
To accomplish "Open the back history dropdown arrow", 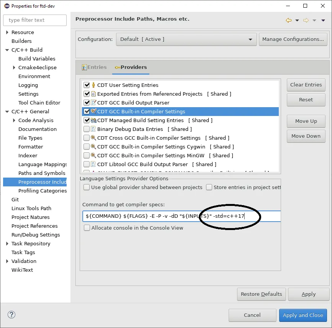I will (x=297, y=21).
